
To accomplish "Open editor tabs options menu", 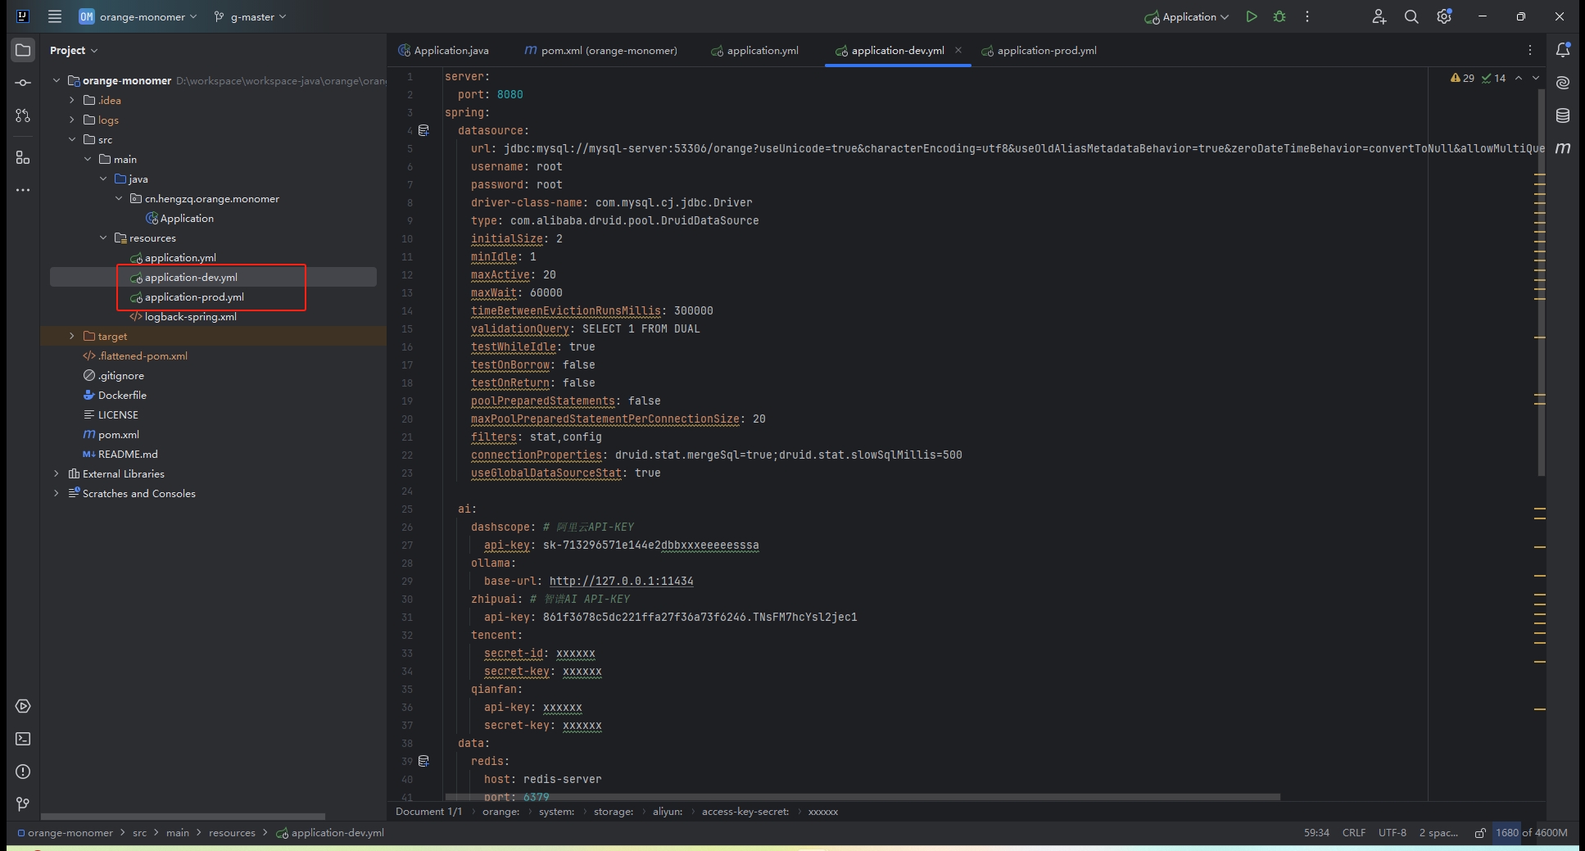I will coord(1530,50).
